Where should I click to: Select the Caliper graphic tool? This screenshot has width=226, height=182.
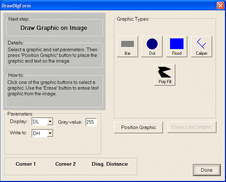[202, 47]
